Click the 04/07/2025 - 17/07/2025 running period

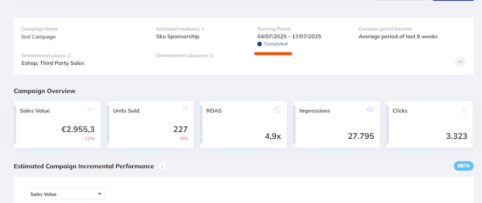tap(289, 36)
